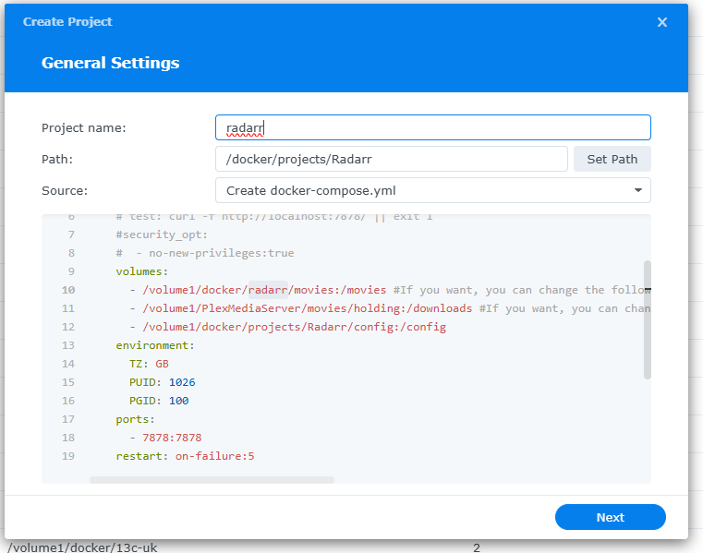The image size is (703, 553).
Task: Click Next to continue
Action: [610, 517]
